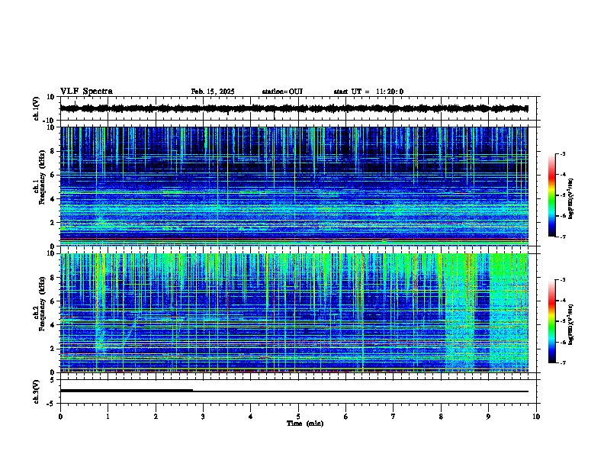Click the "start UT = 11:20:0" text

(368, 92)
